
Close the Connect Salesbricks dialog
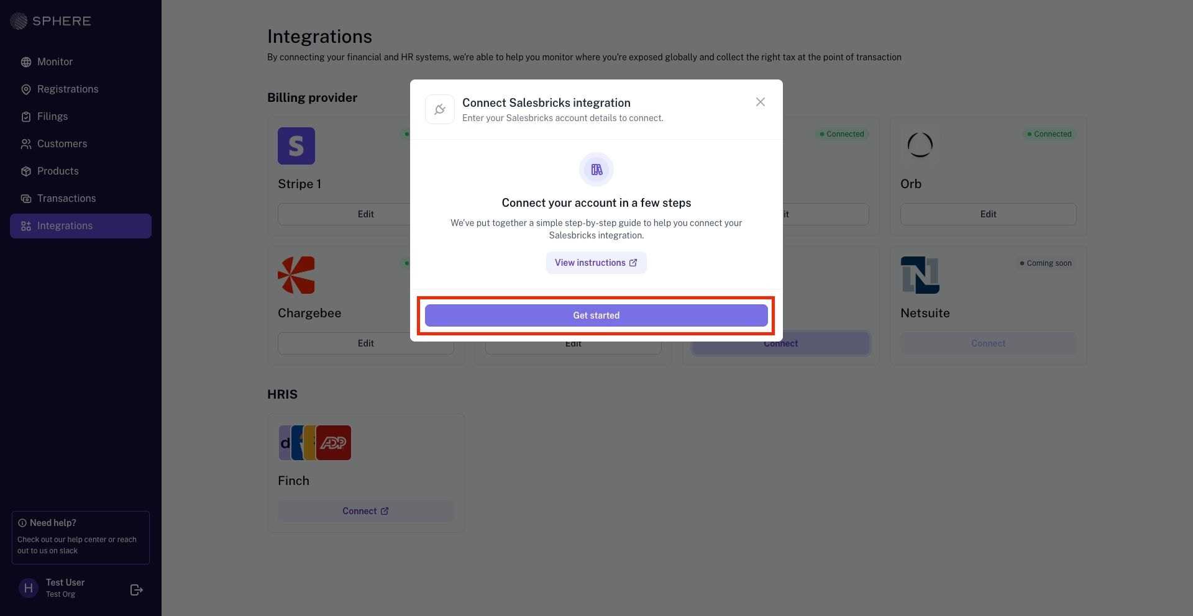761,102
